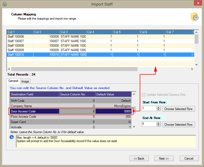Click the Col 3 column header
The height and width of the screenshot is (167, 204).
[73, 32]
